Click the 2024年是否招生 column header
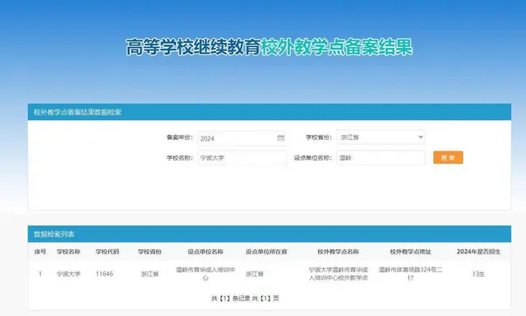The image size is (526, 316). coord(478,252)
